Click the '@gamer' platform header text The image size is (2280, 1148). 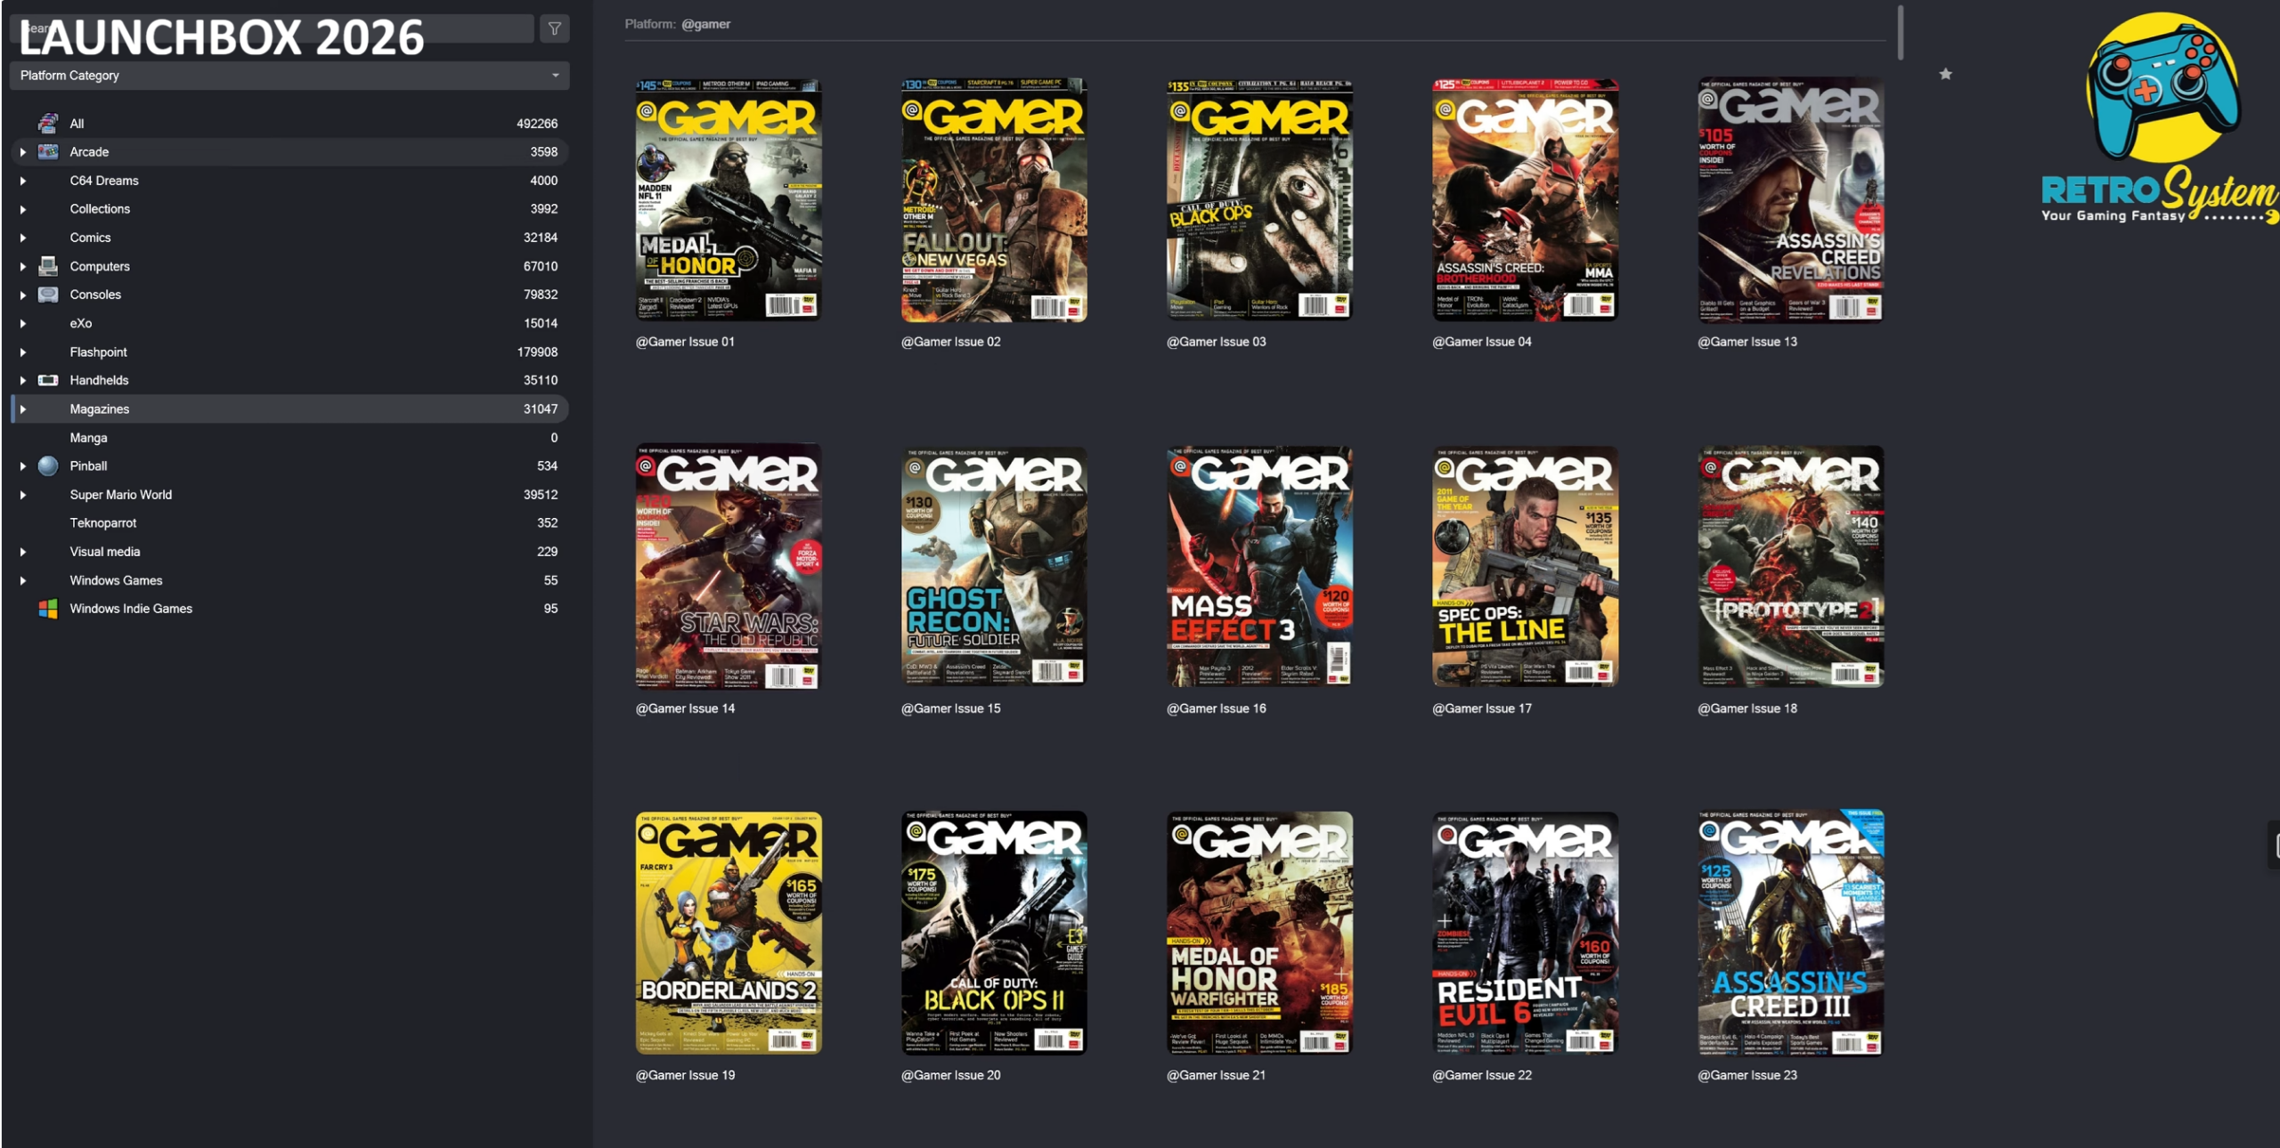[x=705, y=24]
